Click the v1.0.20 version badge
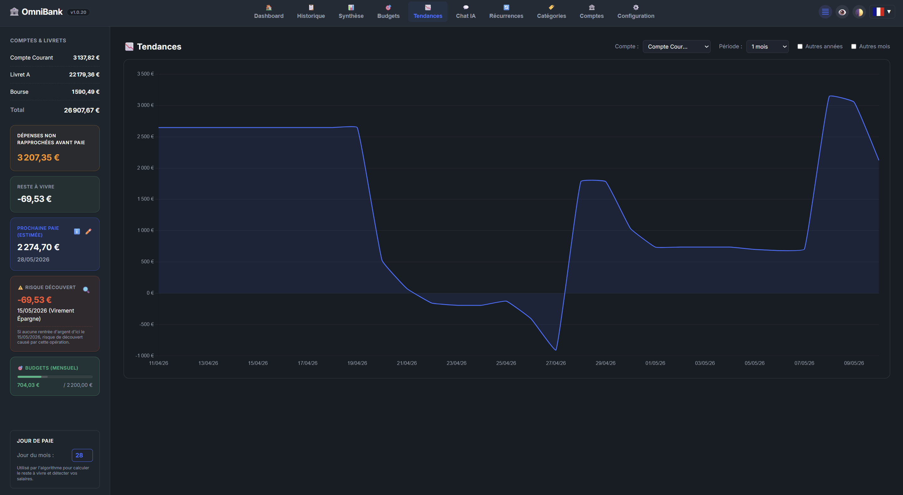Viewport: 903px width, 495px height. pyautogui.click(x=78, y=12)
